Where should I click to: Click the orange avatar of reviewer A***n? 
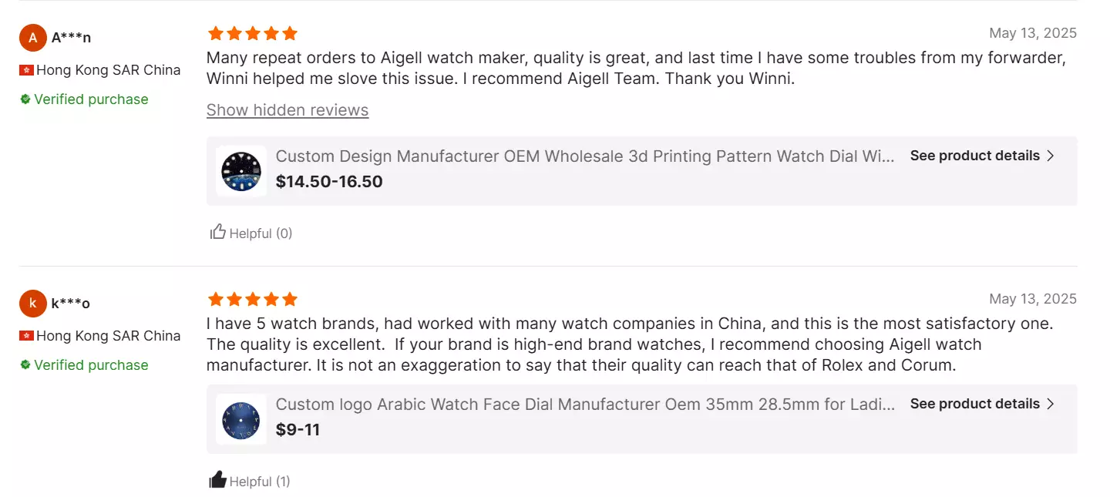[x=33, y=37]
